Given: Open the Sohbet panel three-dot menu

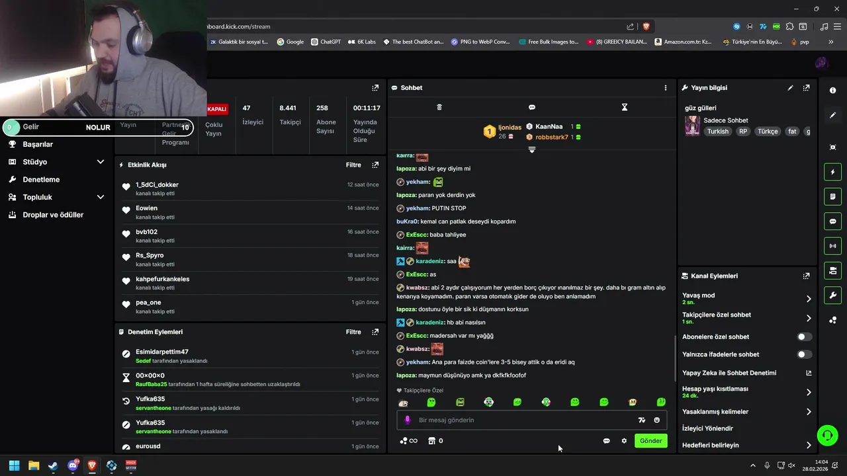Looking at the screenshot, I should 666,87.
